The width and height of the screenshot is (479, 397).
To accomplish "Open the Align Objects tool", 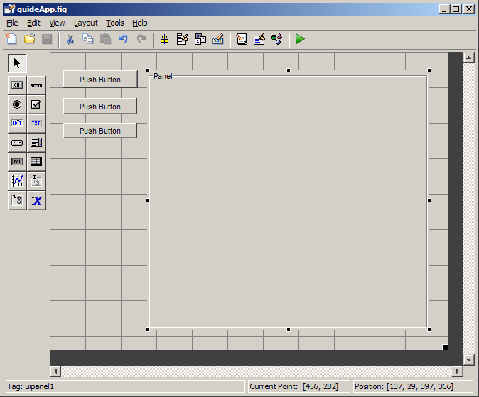I will (164, 39).
